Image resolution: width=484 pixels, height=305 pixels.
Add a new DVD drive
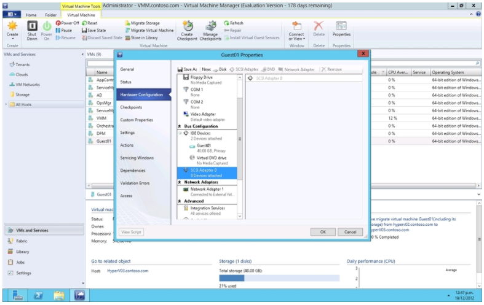268,69
